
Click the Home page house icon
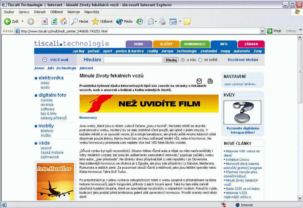[x=64, y=21]
